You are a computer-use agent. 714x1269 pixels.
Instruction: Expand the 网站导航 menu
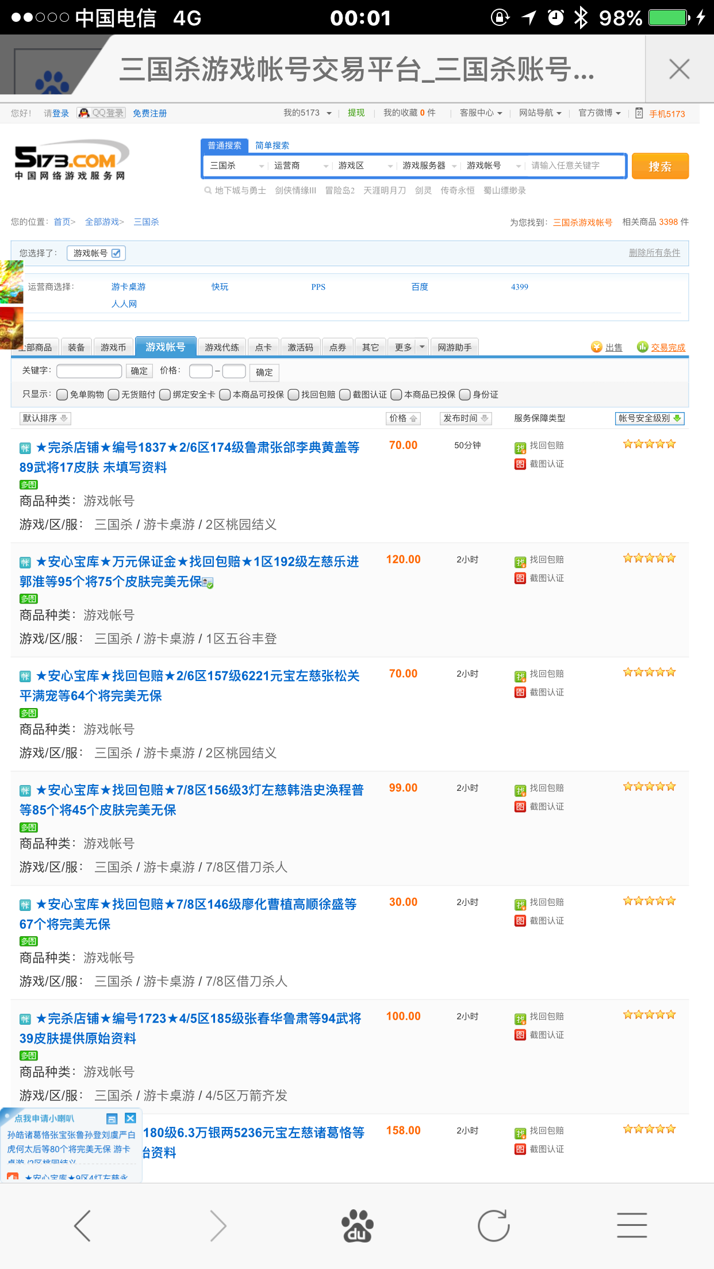point(540,113)
